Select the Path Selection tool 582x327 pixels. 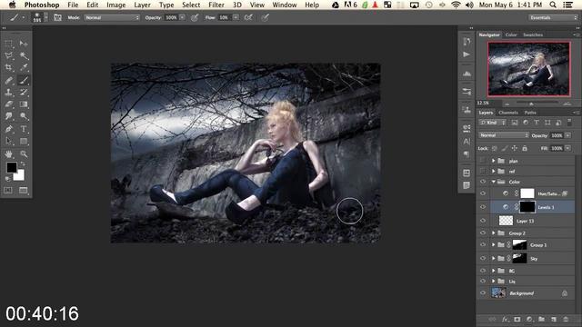8,142
